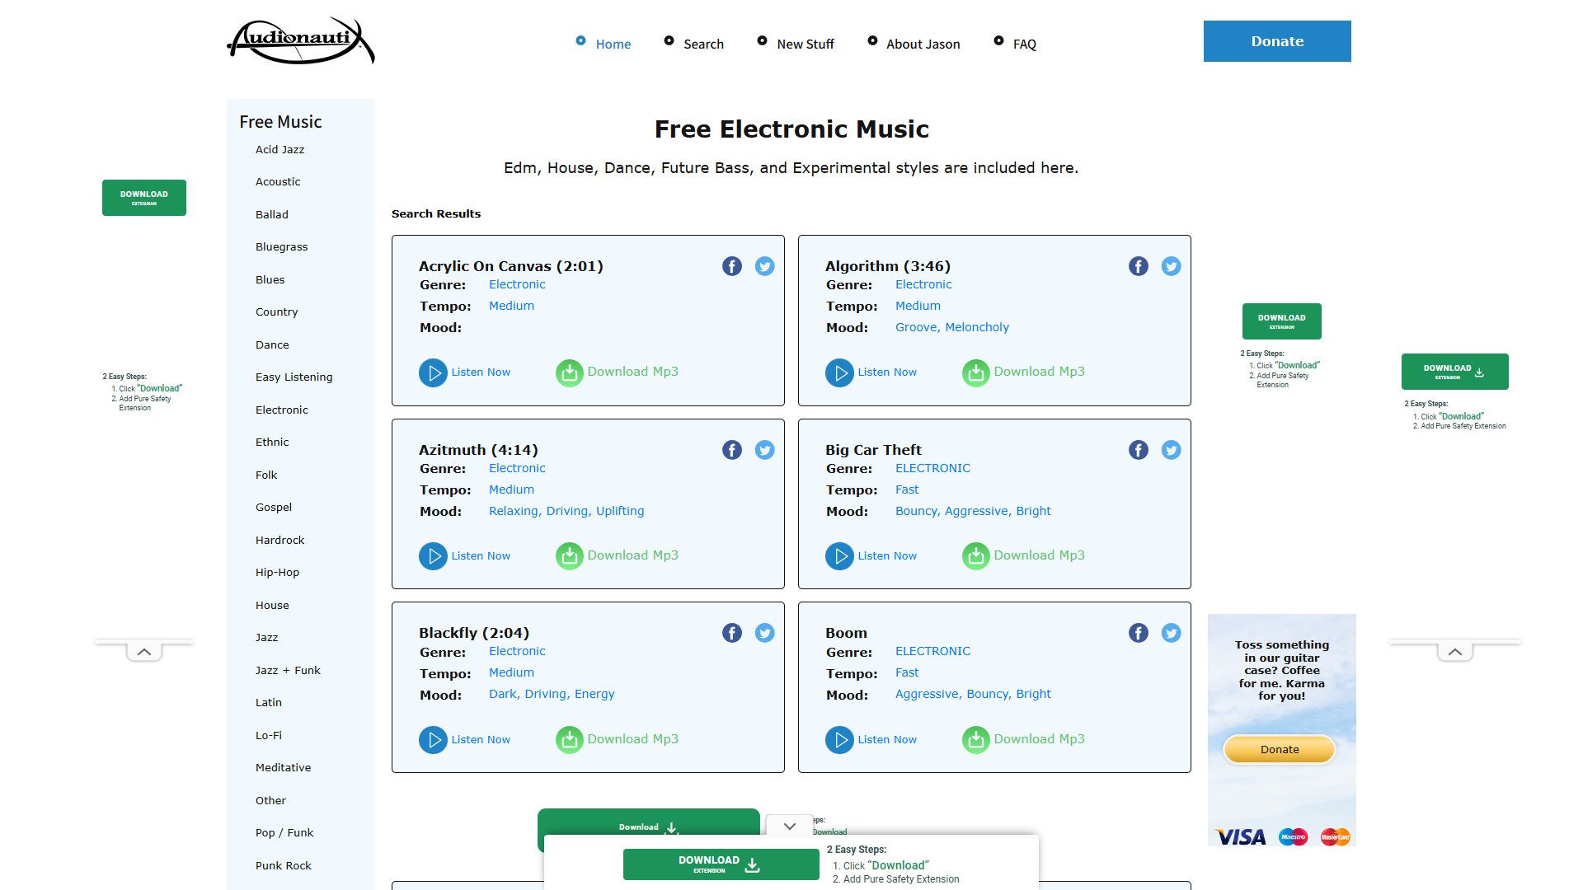Open the Audionautix logo home link
The height and width of the screenshot is (890, 1583).
pyautogui.click(x=301, y=40)
